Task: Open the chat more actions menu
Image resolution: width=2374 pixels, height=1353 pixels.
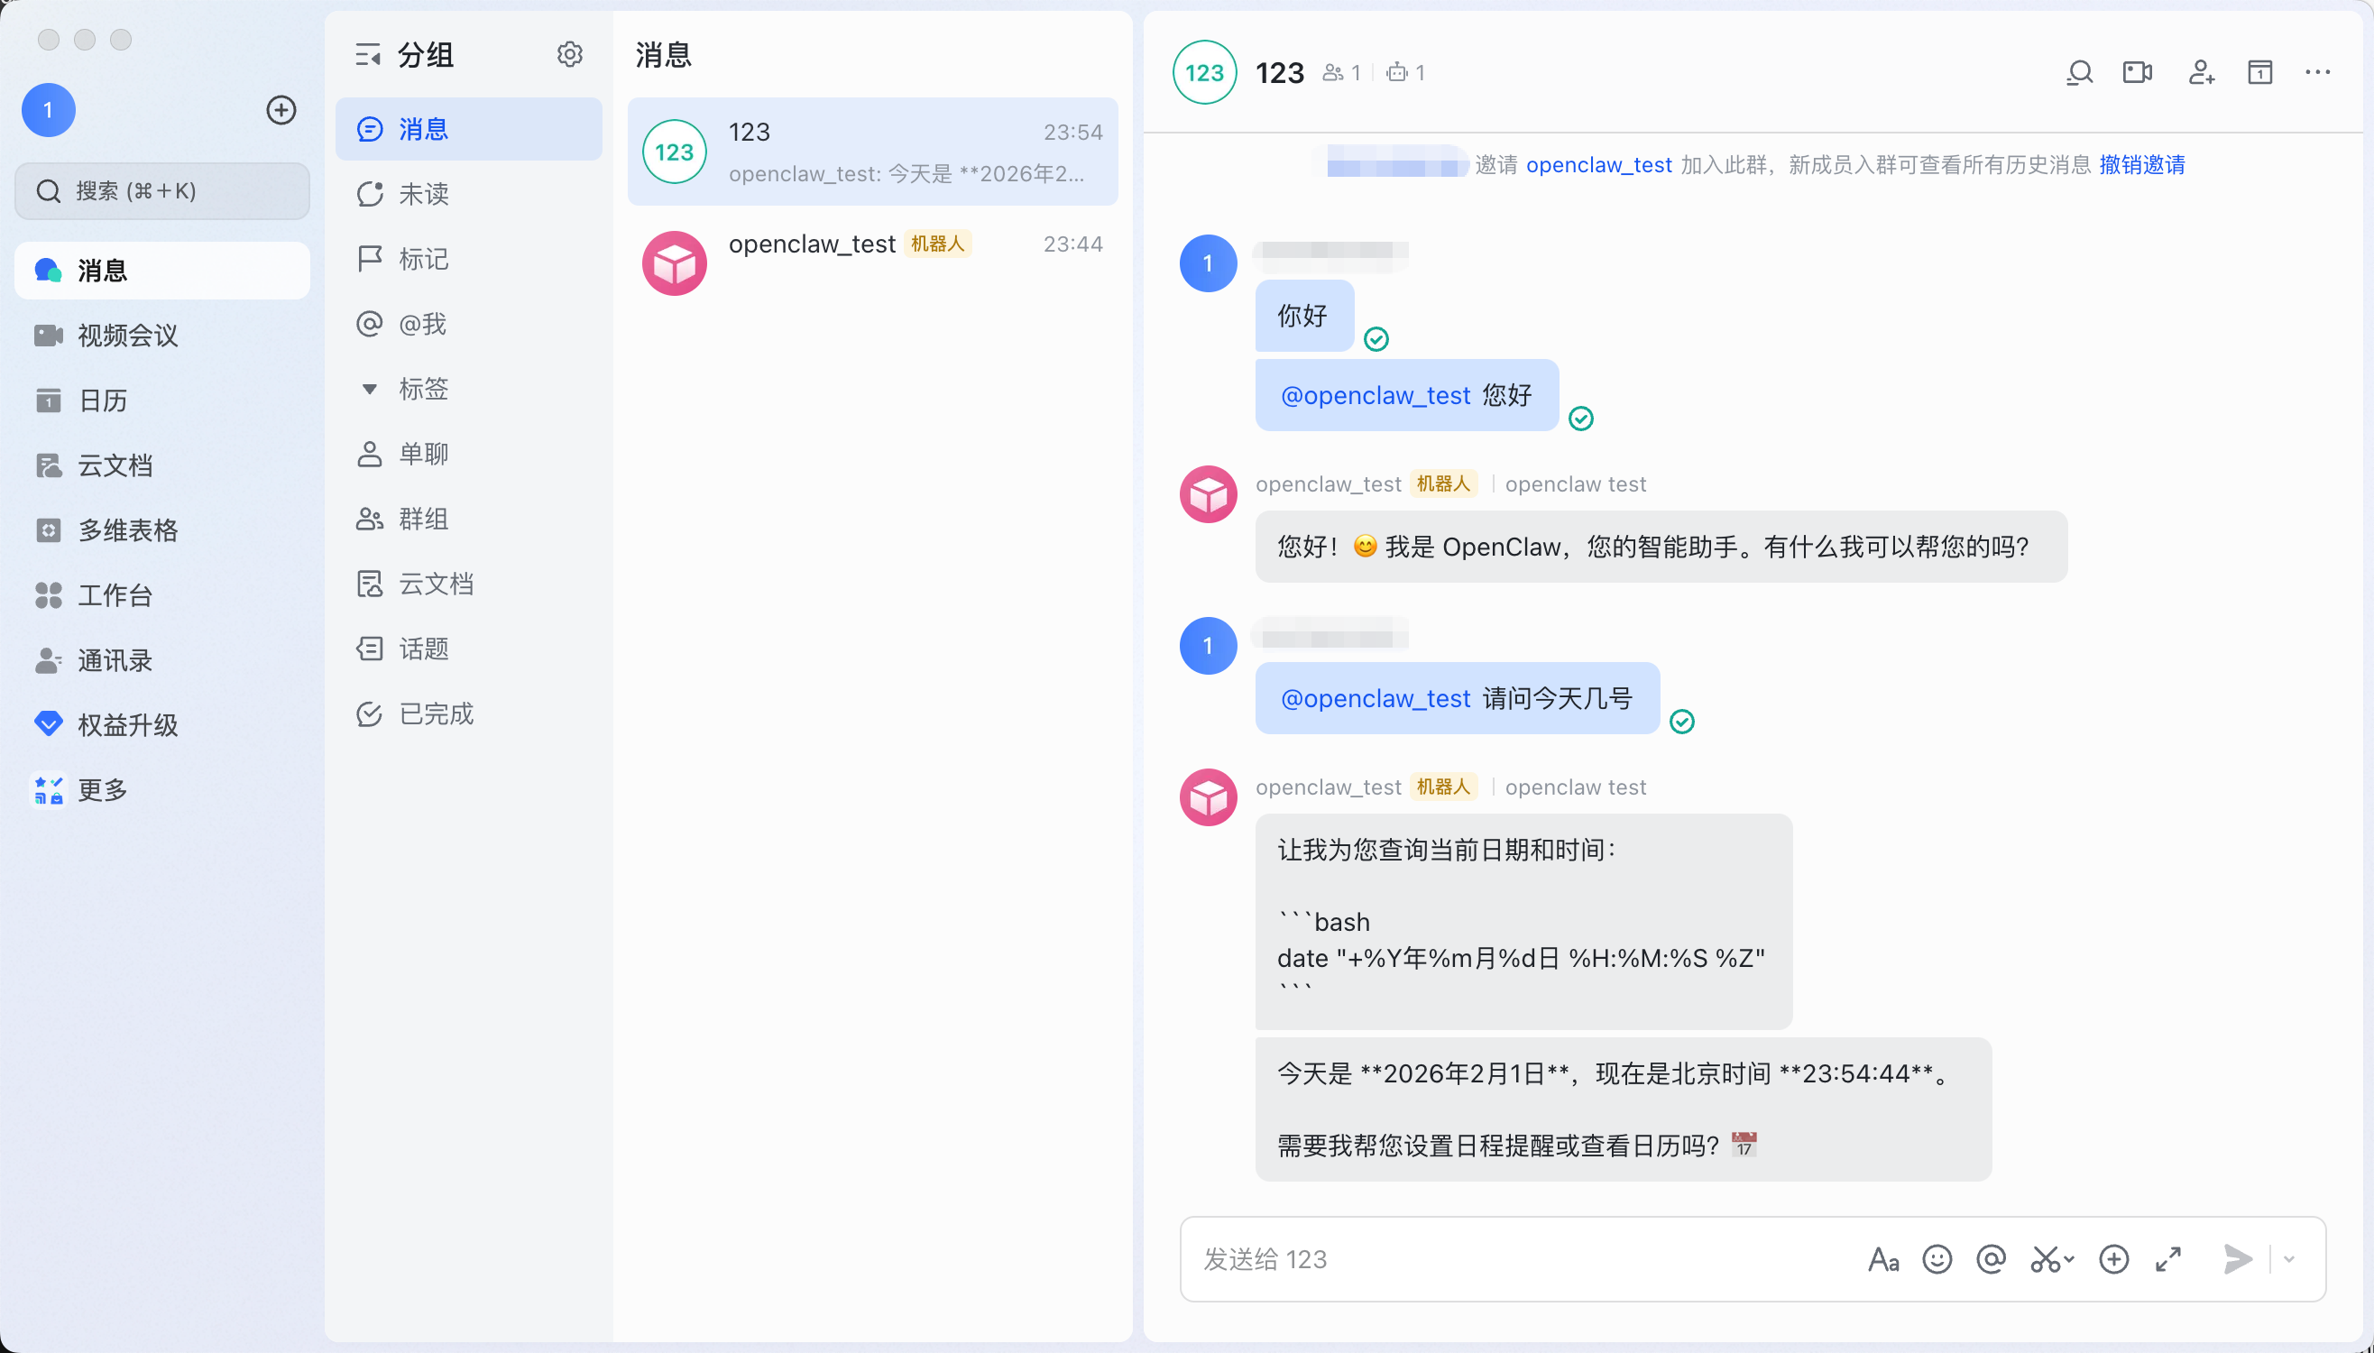Action: [x=2318, y=71]
